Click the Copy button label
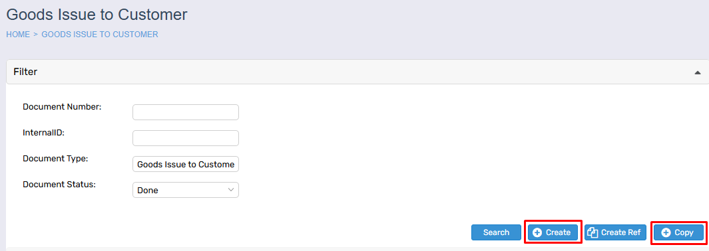The height and width of the screenshot is (251, 709). pos(684,232)
